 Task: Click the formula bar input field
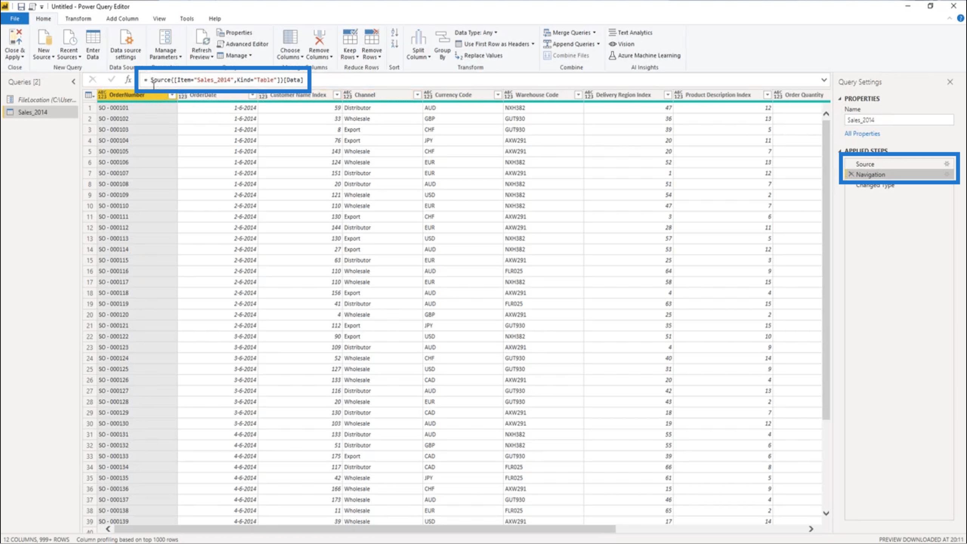coord(483,79)
